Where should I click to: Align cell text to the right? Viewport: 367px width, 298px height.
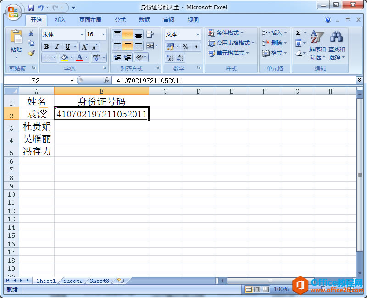click(139, 46)
